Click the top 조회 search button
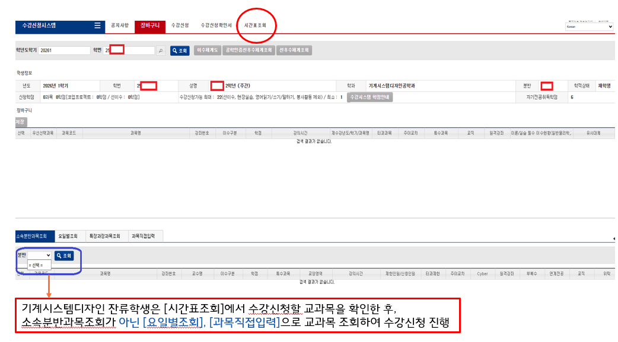Image resolution: width=618 pixels, height=342 pixels. pyautogui.click(x=180, y=51)
